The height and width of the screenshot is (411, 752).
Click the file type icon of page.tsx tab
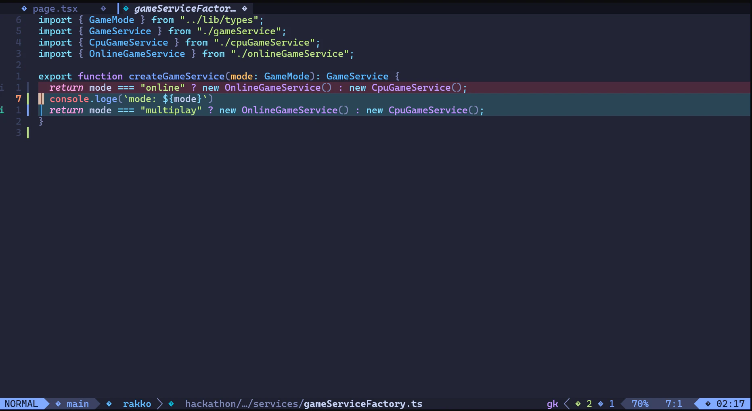(24, 8)
